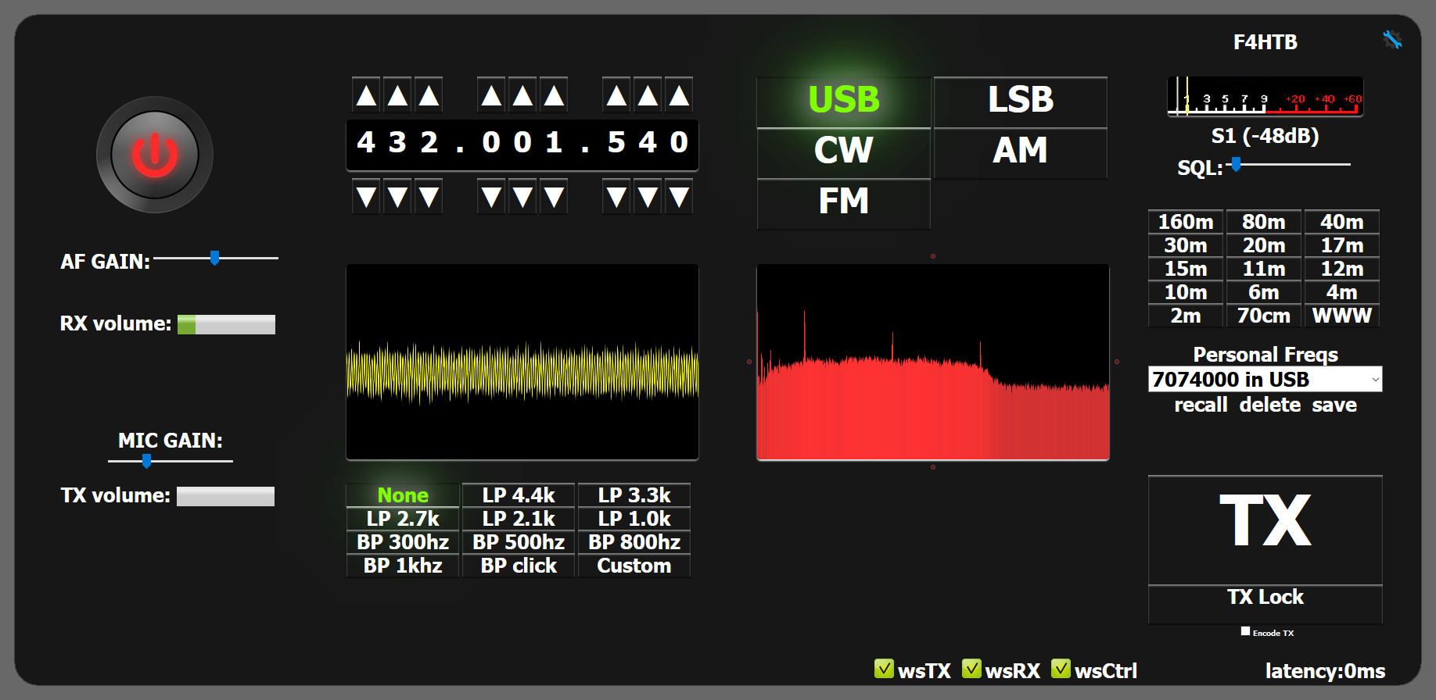Screen dimensions: 1436x700
Task: Increase the leftmost frequency digit with up arrow
Action: (x=366, y=95)
